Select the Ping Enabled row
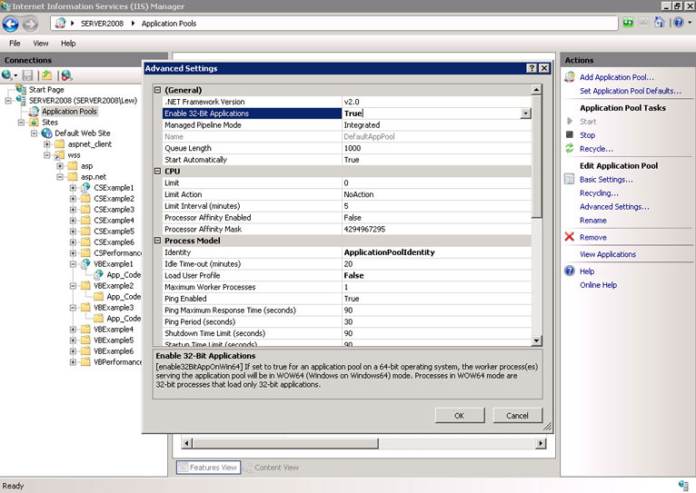This screenshot has height=493, width=696. 347,299
